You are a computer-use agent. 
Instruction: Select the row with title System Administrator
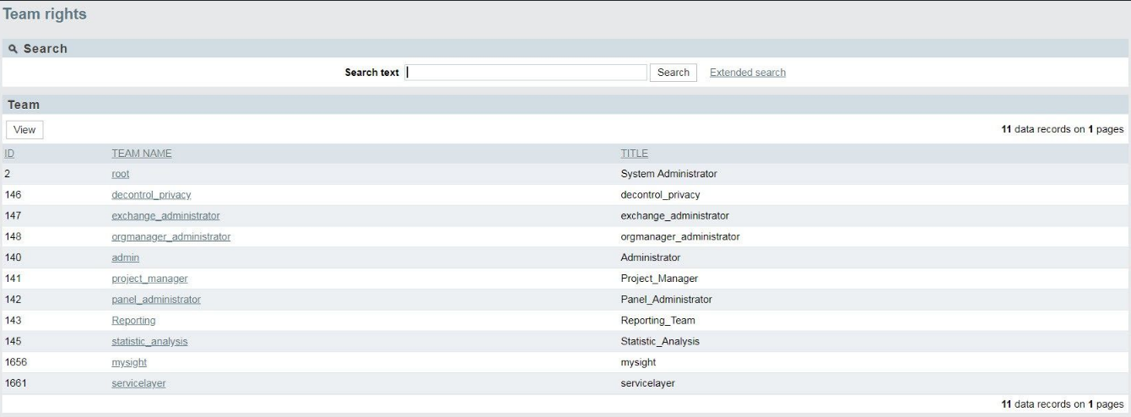[x=565, y=174]
